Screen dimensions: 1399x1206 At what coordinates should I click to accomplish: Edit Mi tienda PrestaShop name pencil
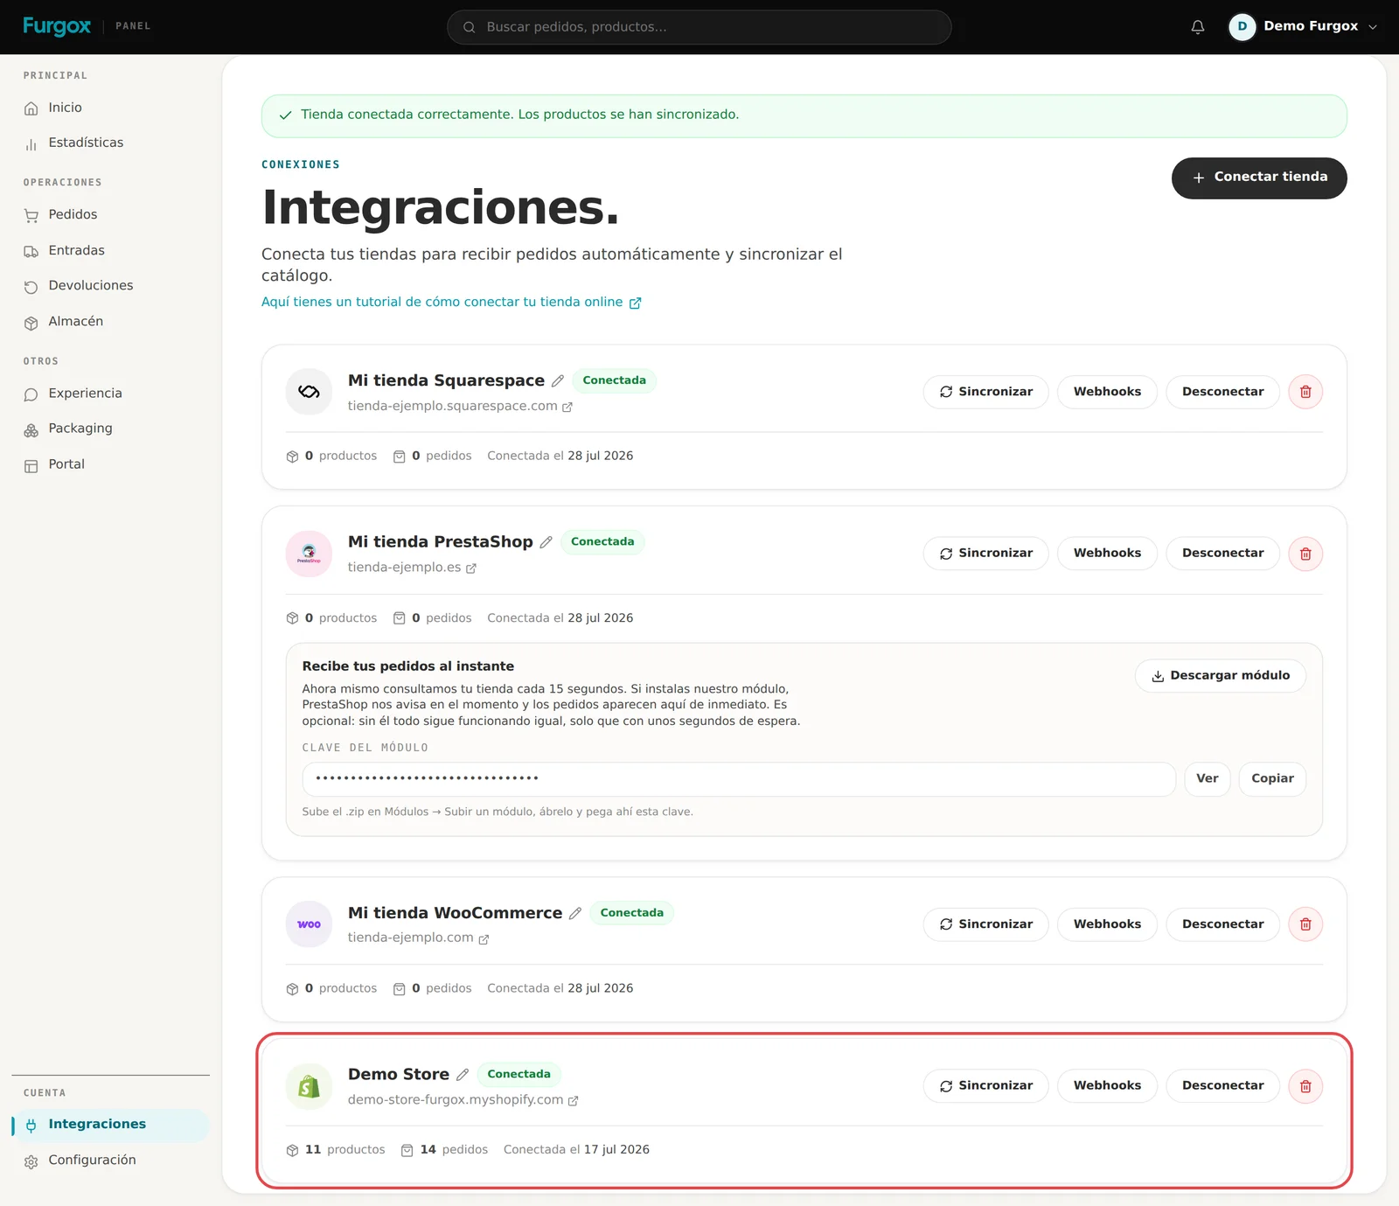[x=546, y=542]
